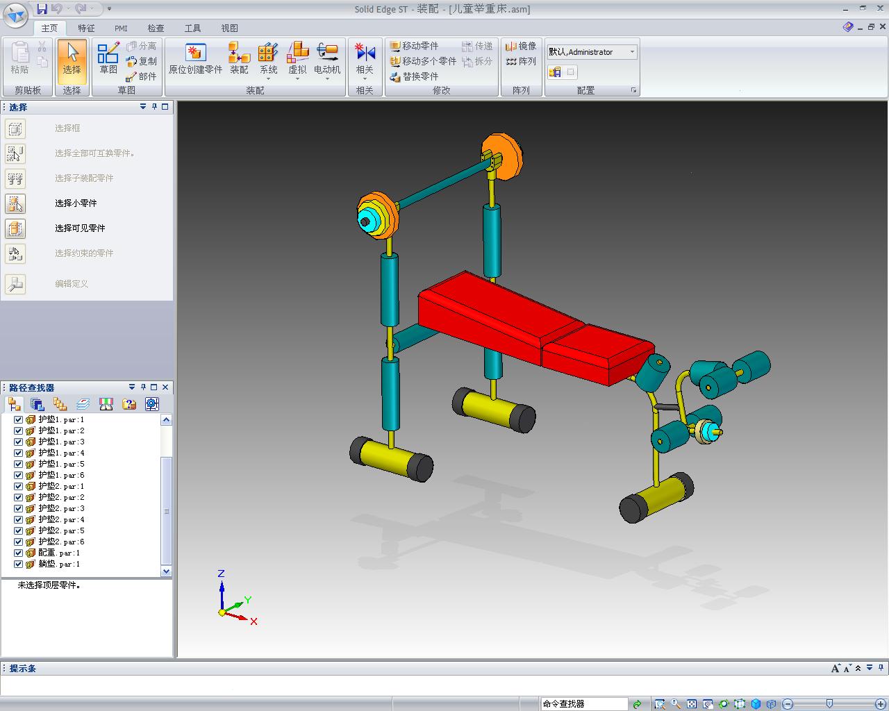This screenshot has width=889, height=711.
Task: Click the green arrow beside command finder
Action: coord(637,704)
